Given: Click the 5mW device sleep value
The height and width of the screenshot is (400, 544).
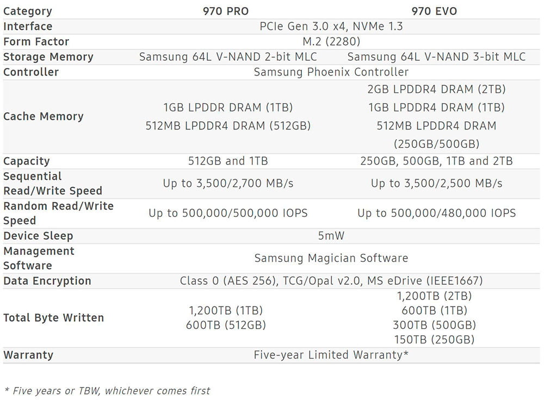Looking at the screenshot, I should [331, 236].
